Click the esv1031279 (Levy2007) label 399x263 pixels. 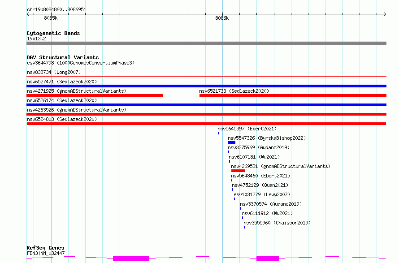262,194
